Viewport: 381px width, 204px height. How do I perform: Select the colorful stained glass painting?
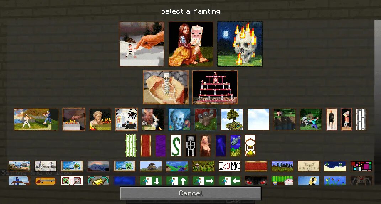point(361,166)
